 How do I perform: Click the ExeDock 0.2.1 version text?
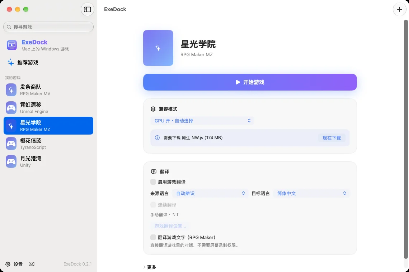tap(77, 264)
